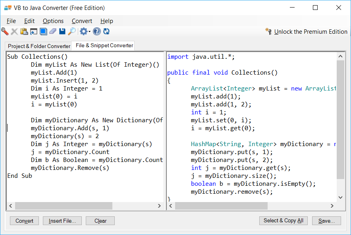Open the Help menu

click(x=106, y=21)
